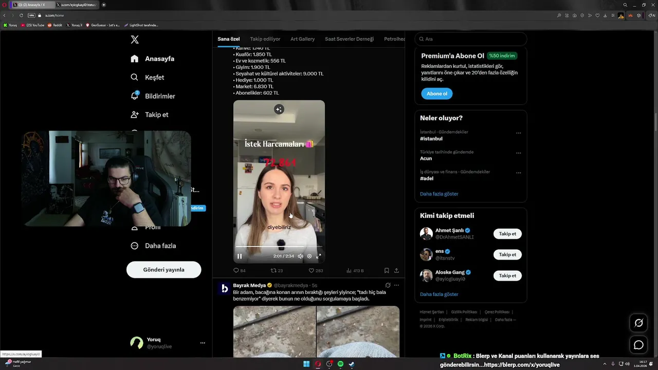The image size is (658, 370).
Task: Open the browser downloads icon
Action: (x=605, y=15)
